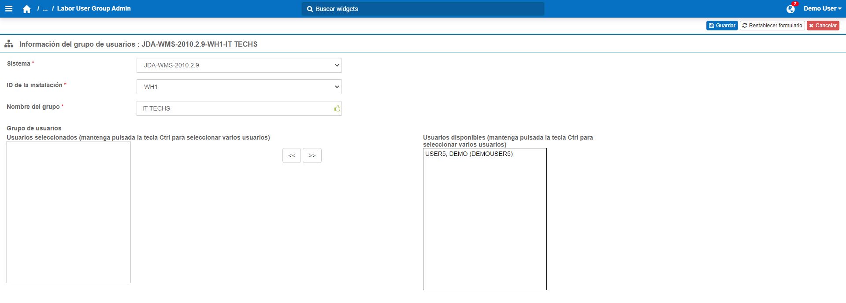Open Labor User Group Admin breadcrumb
The height and width of the screenshot is (303, 846).
[94, 9]
